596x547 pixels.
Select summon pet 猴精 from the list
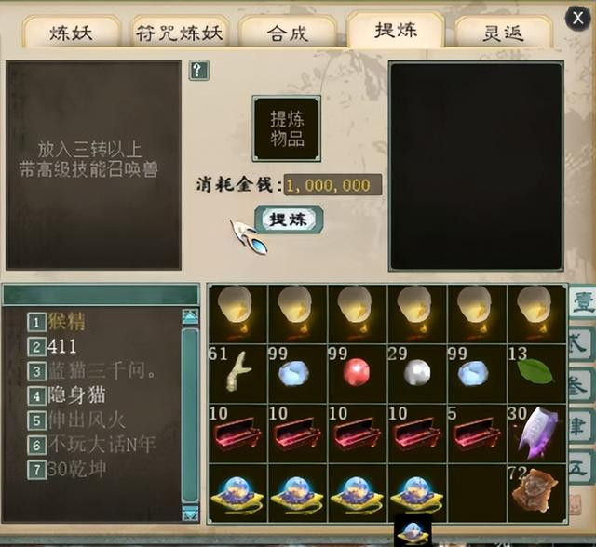66,322
